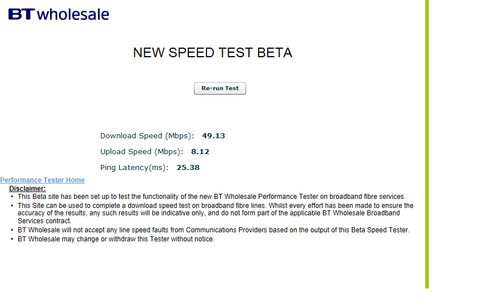Click the Re-run Test button
The width and height of the screenshot is (490, 306).
220,88
